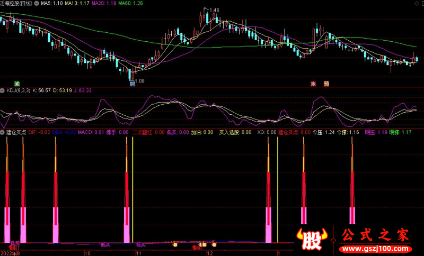Click the 1.46 high price label

coord(214,10)
